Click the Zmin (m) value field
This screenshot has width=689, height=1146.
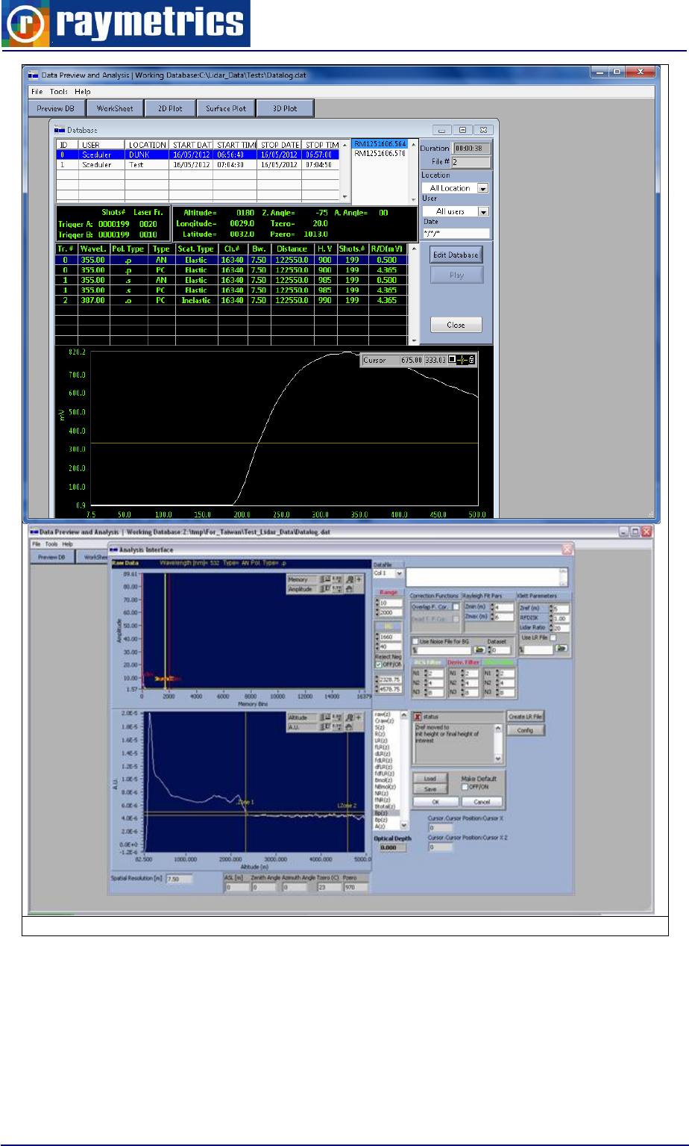tap(503, 607)
